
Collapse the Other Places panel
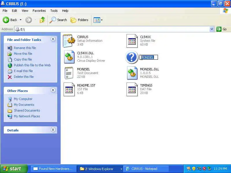click(53, 90)
